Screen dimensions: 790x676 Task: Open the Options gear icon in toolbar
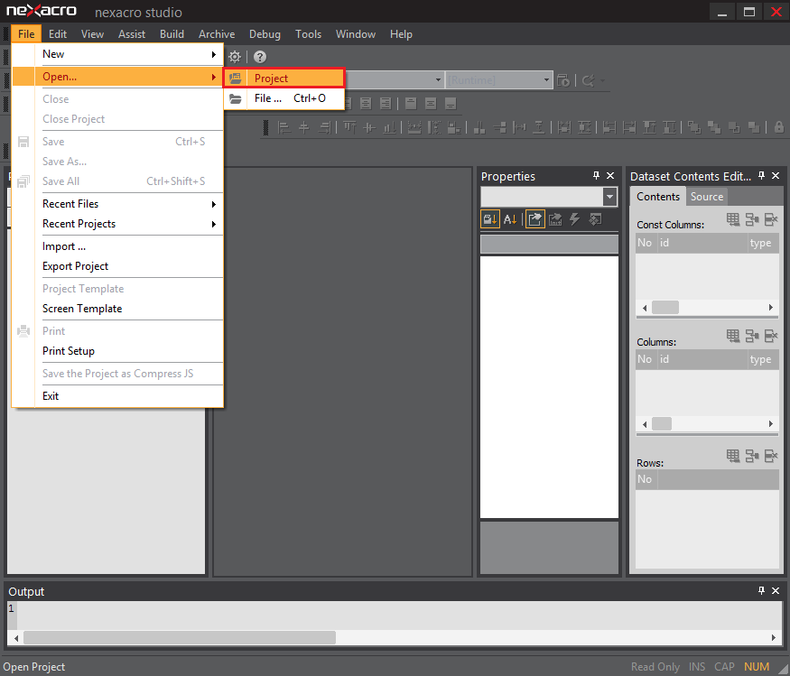[x=235, y=57]
